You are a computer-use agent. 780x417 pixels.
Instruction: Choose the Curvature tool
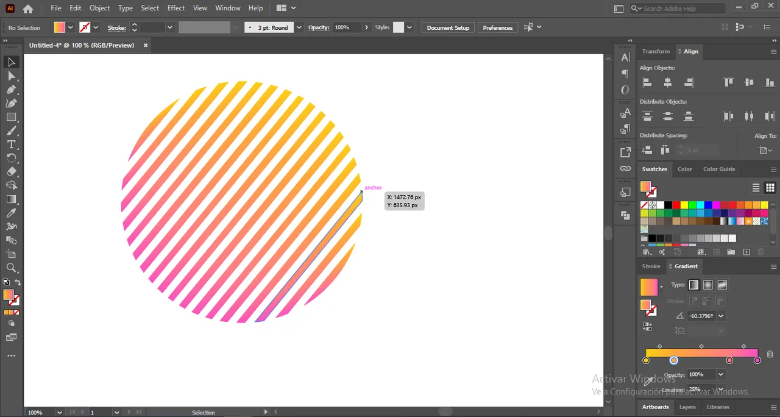coord(11,104)
